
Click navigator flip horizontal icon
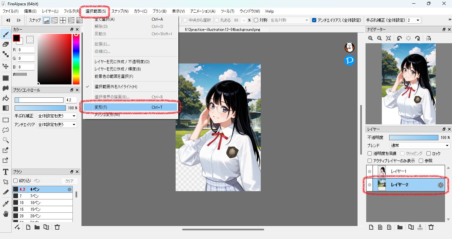point(428,38)
